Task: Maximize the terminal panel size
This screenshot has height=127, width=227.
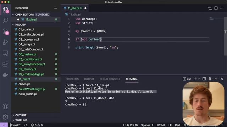Action: [x=216, y=79]
